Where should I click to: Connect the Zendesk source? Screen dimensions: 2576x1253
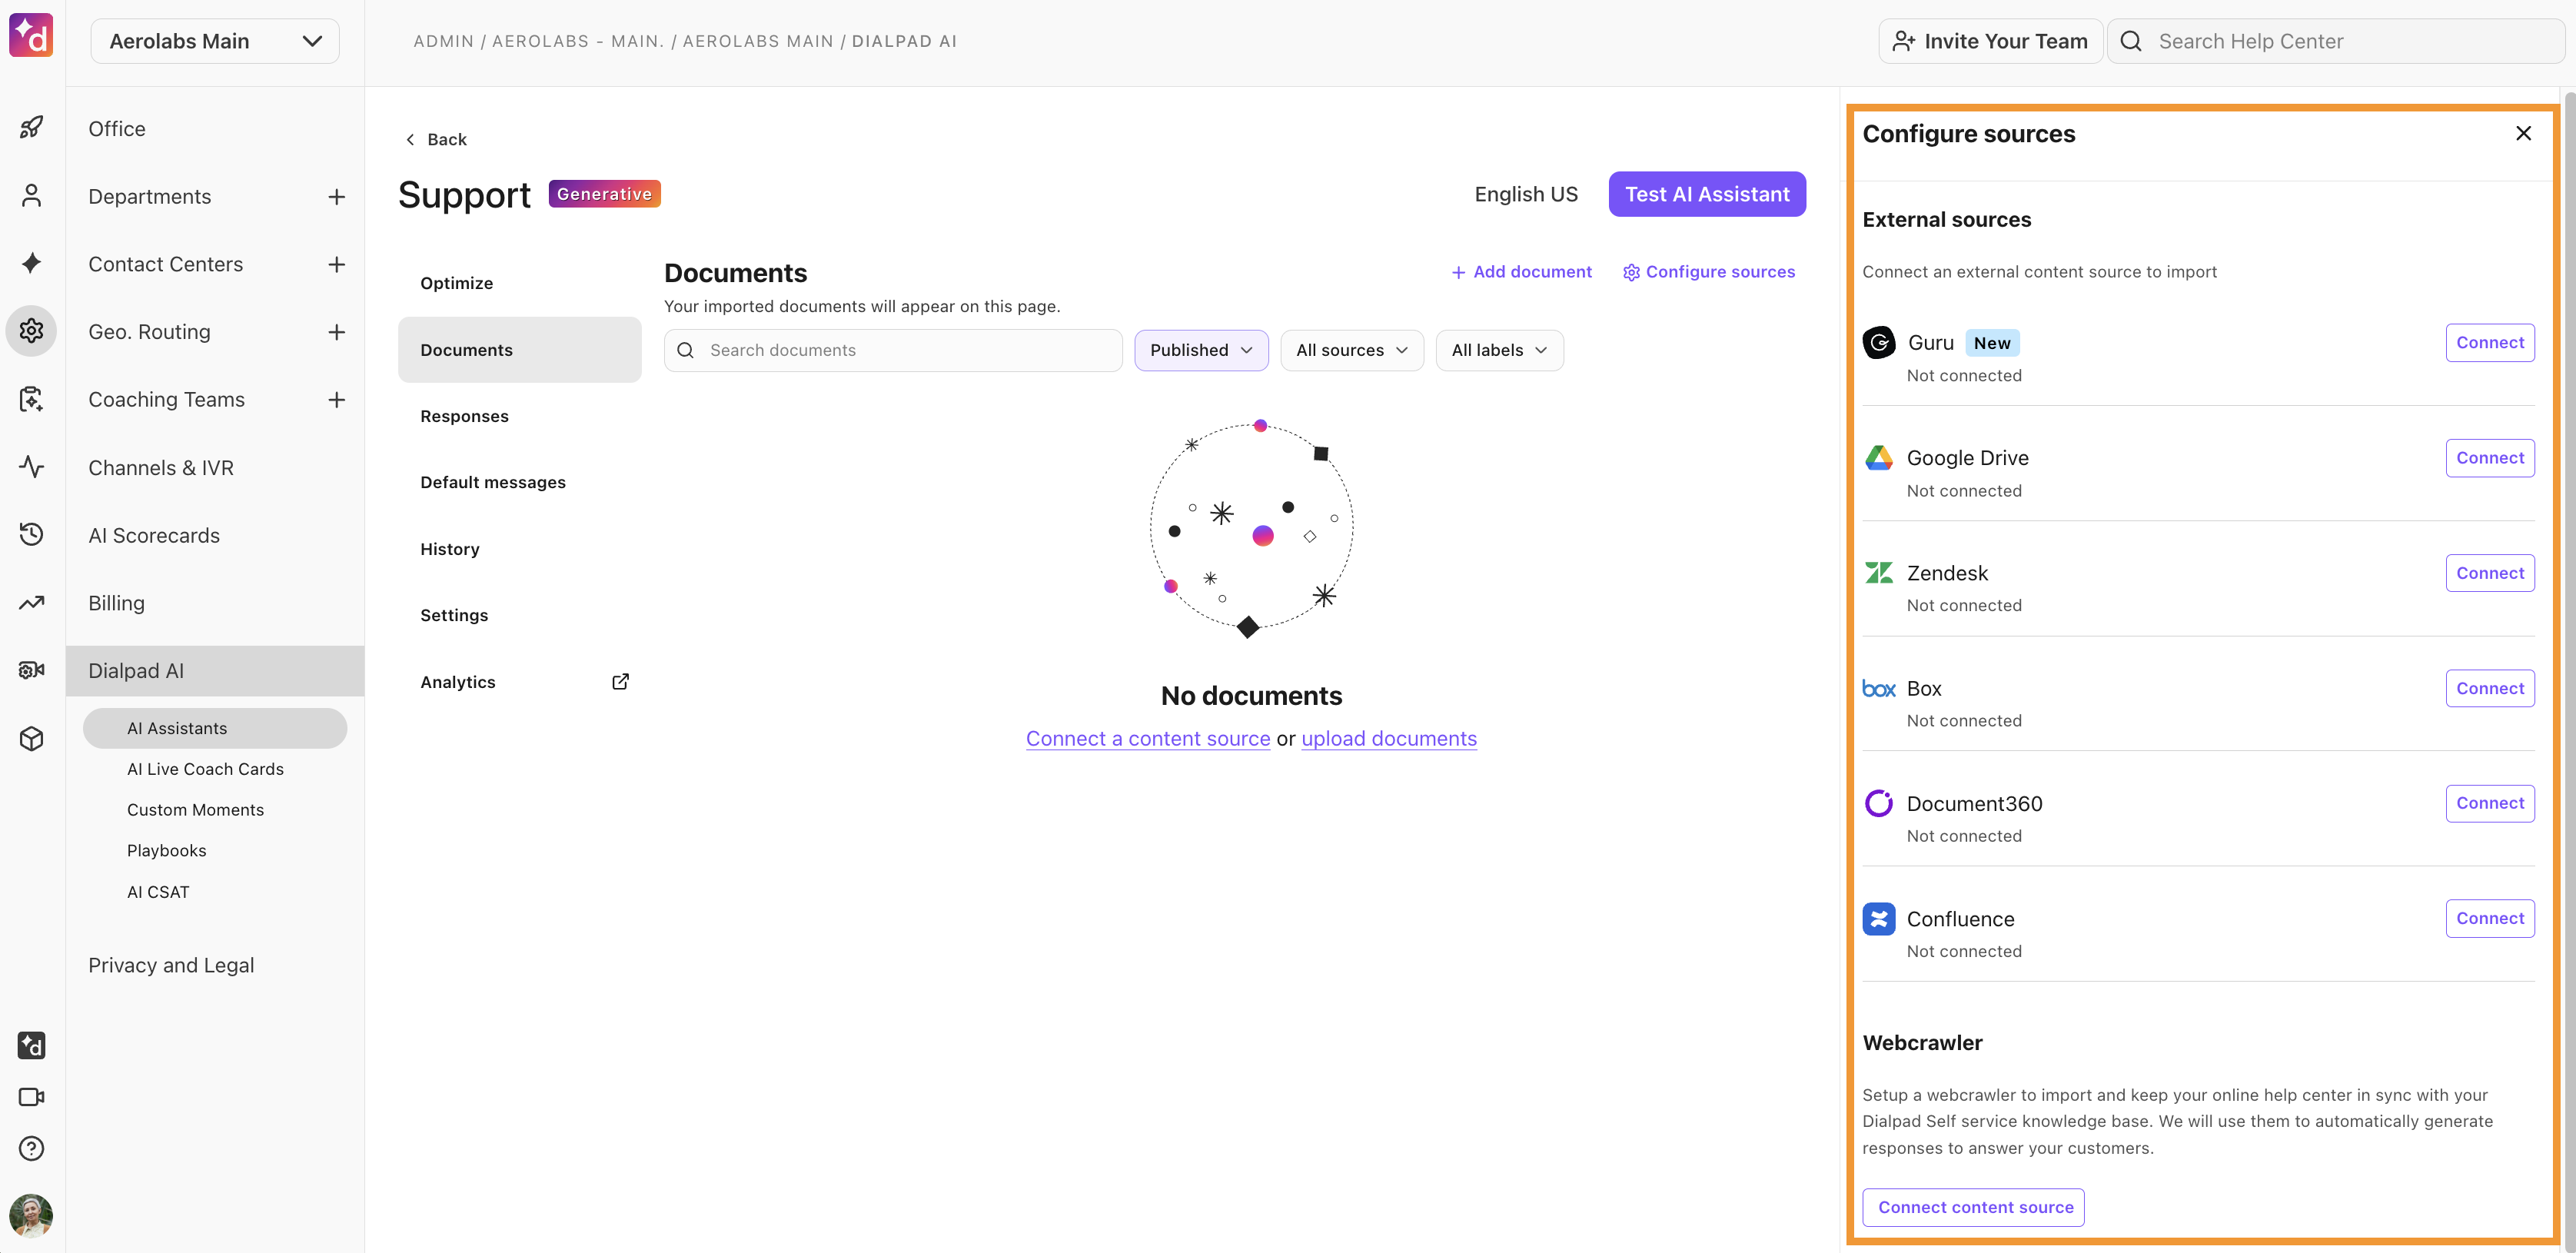tap(2490, 573)
